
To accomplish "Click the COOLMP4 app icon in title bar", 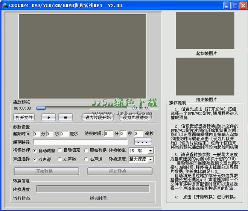I will [x=5, y=6].
